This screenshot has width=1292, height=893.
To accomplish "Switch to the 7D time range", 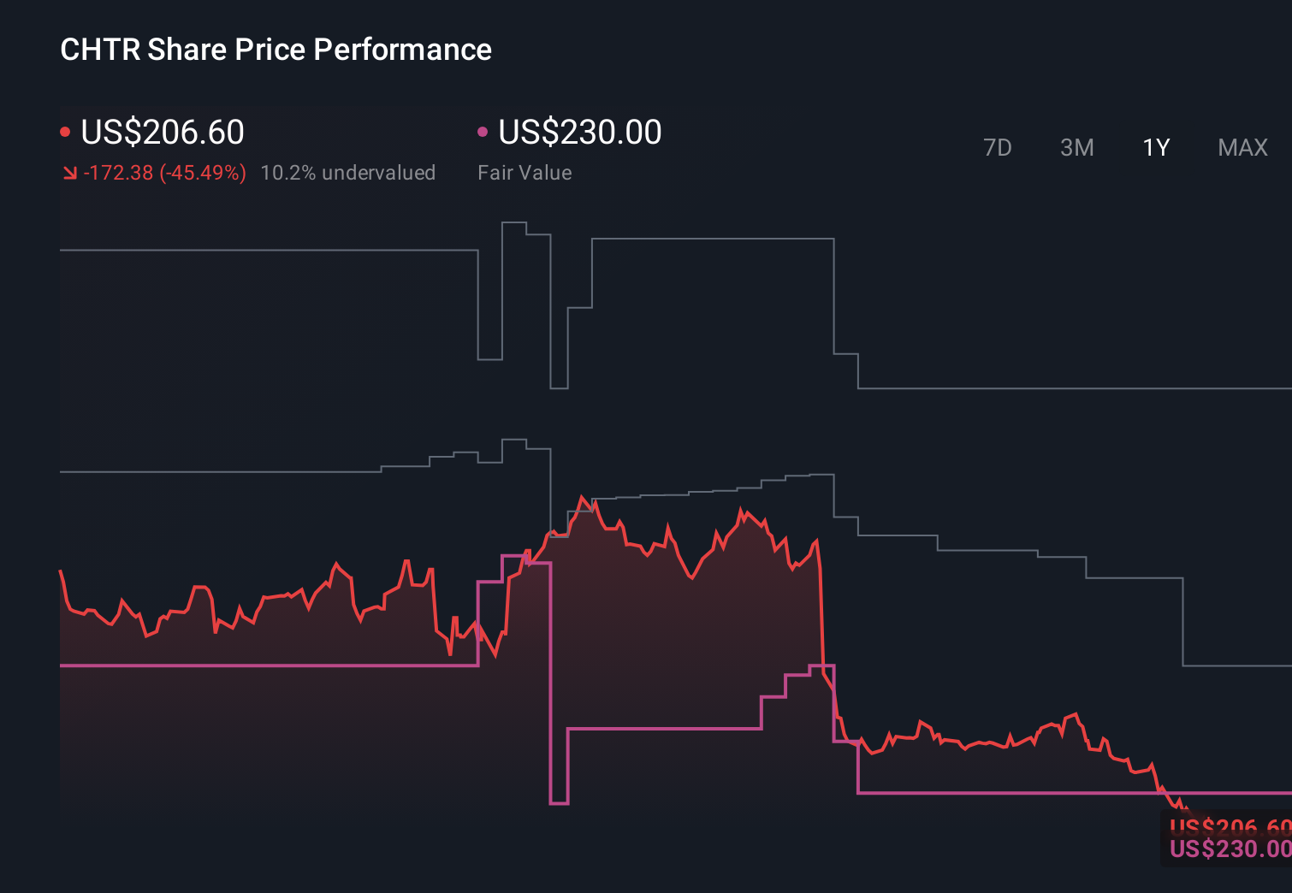I will click(x=998, y=147).
